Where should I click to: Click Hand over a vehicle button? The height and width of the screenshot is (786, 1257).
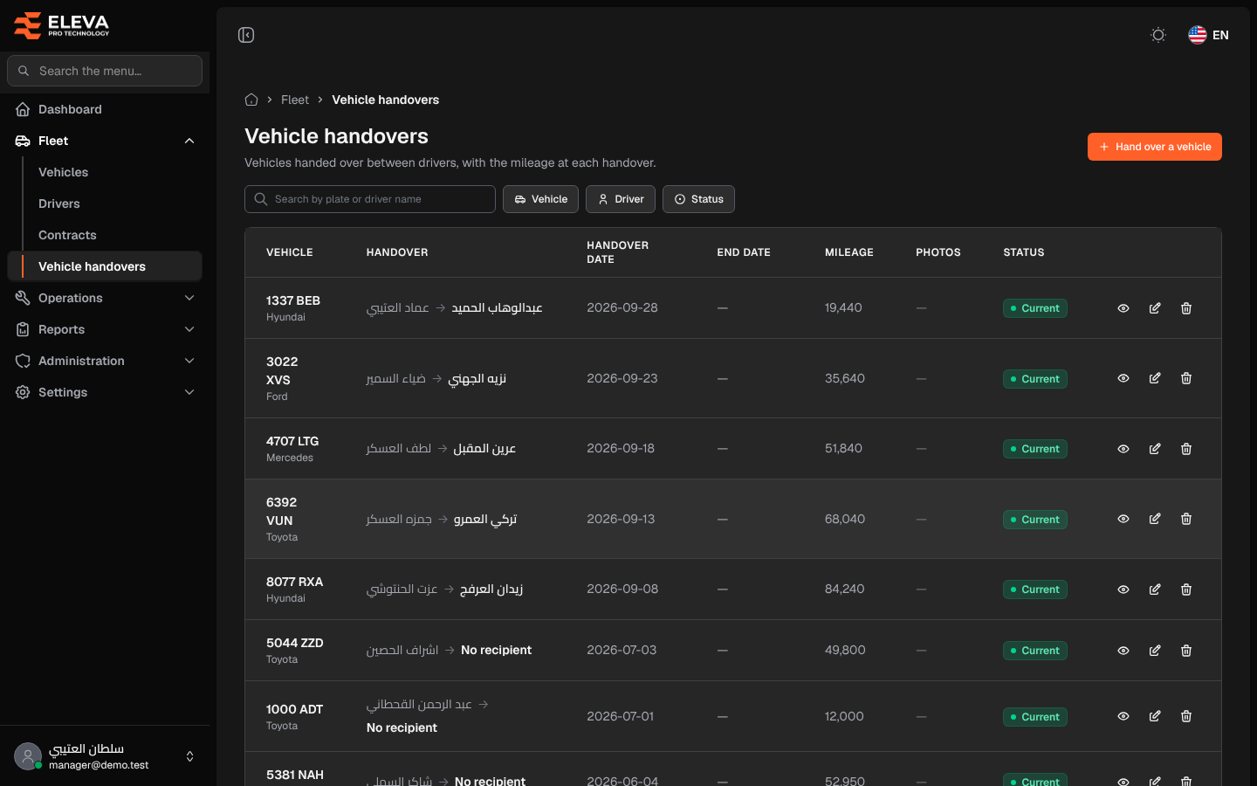[1155, 147]
